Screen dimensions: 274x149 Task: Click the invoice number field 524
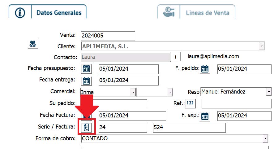coord(189,128)
